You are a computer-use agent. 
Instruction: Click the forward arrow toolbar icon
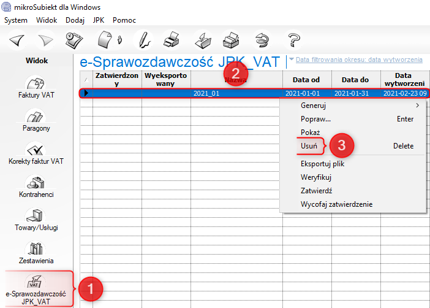tap(45, 40)
